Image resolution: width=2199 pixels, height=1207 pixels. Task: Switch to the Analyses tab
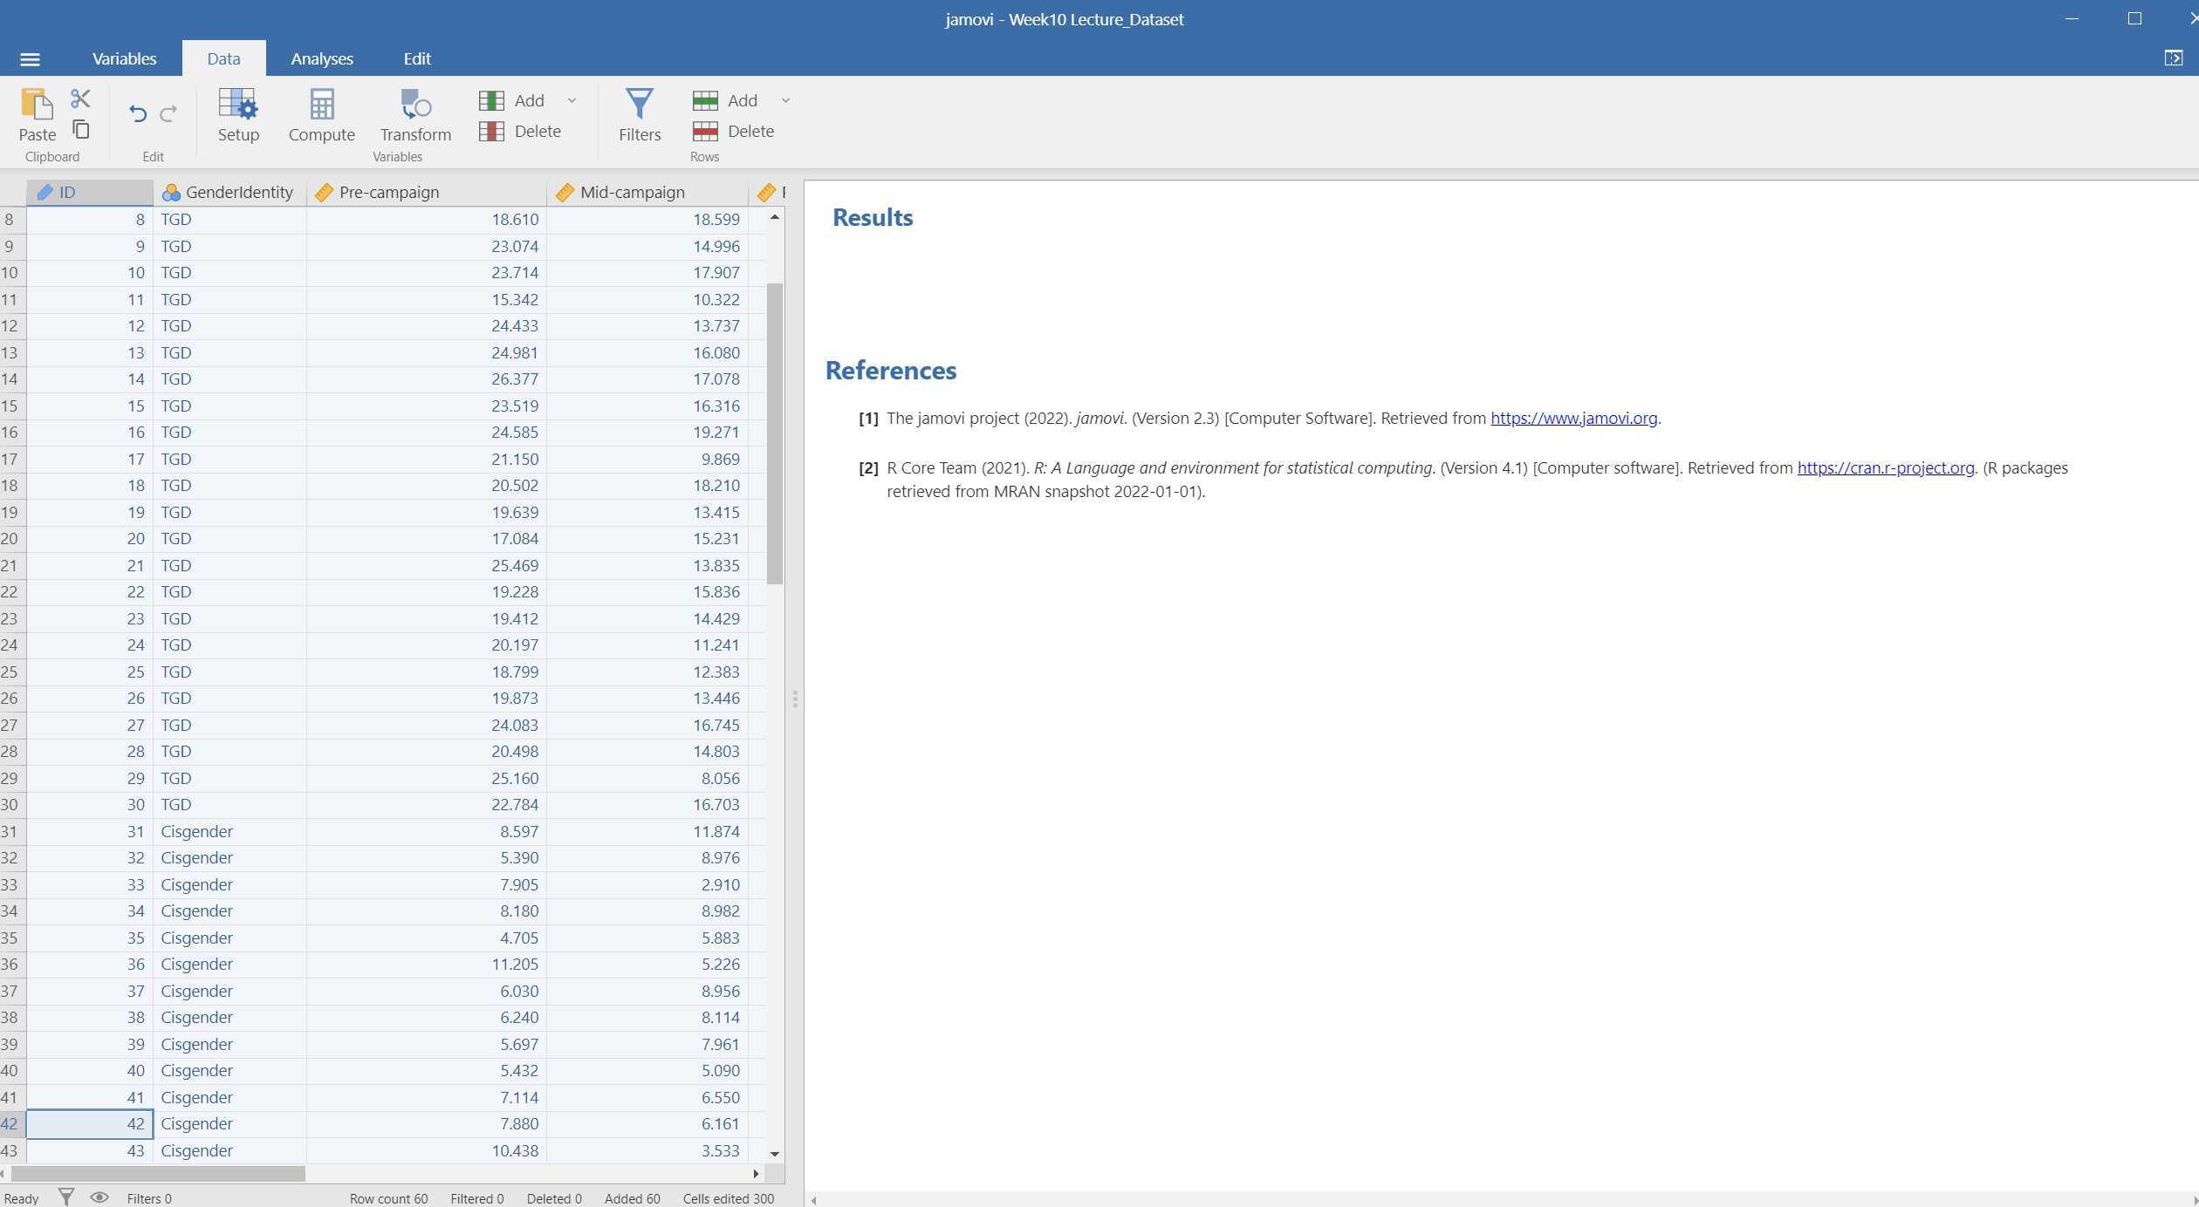pos(322,58)
